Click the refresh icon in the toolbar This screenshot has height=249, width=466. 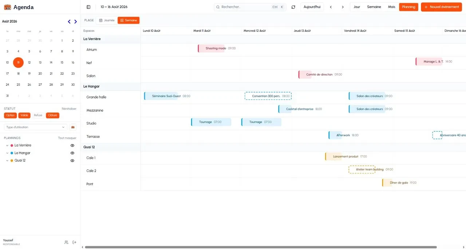pos(293,7)
